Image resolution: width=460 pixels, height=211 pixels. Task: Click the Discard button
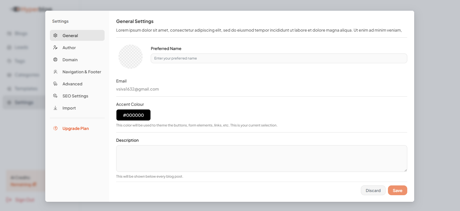click(x=373, y=190)
